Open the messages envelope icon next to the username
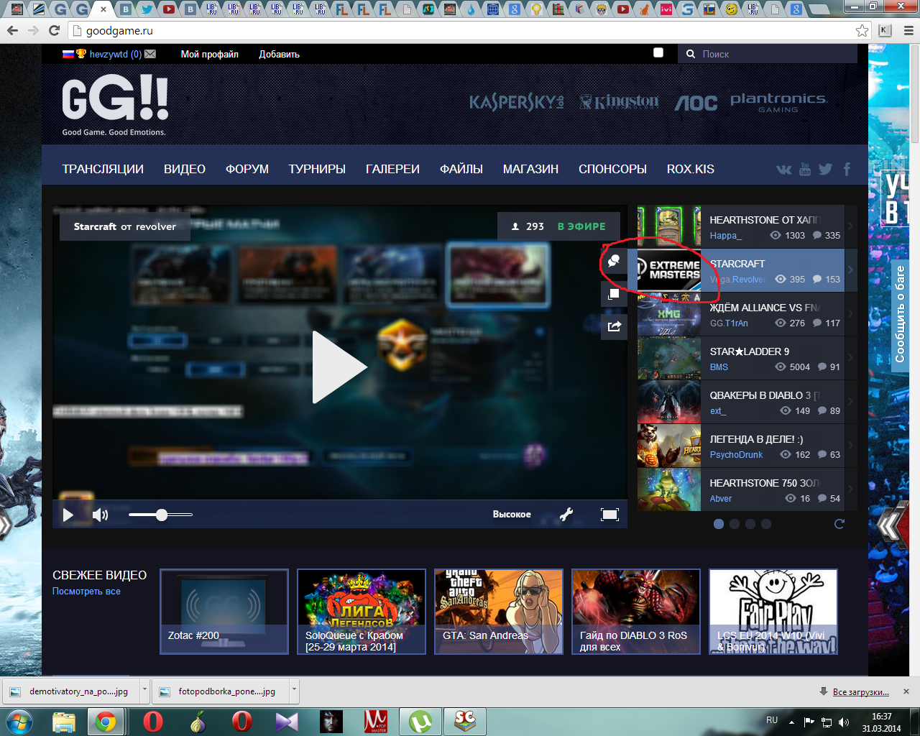 click(x=150, y=54)
